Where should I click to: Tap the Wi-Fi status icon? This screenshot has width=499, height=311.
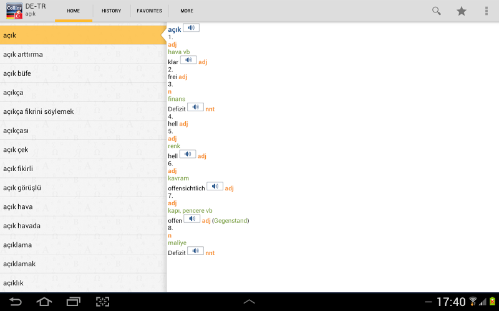click(473, 301)
